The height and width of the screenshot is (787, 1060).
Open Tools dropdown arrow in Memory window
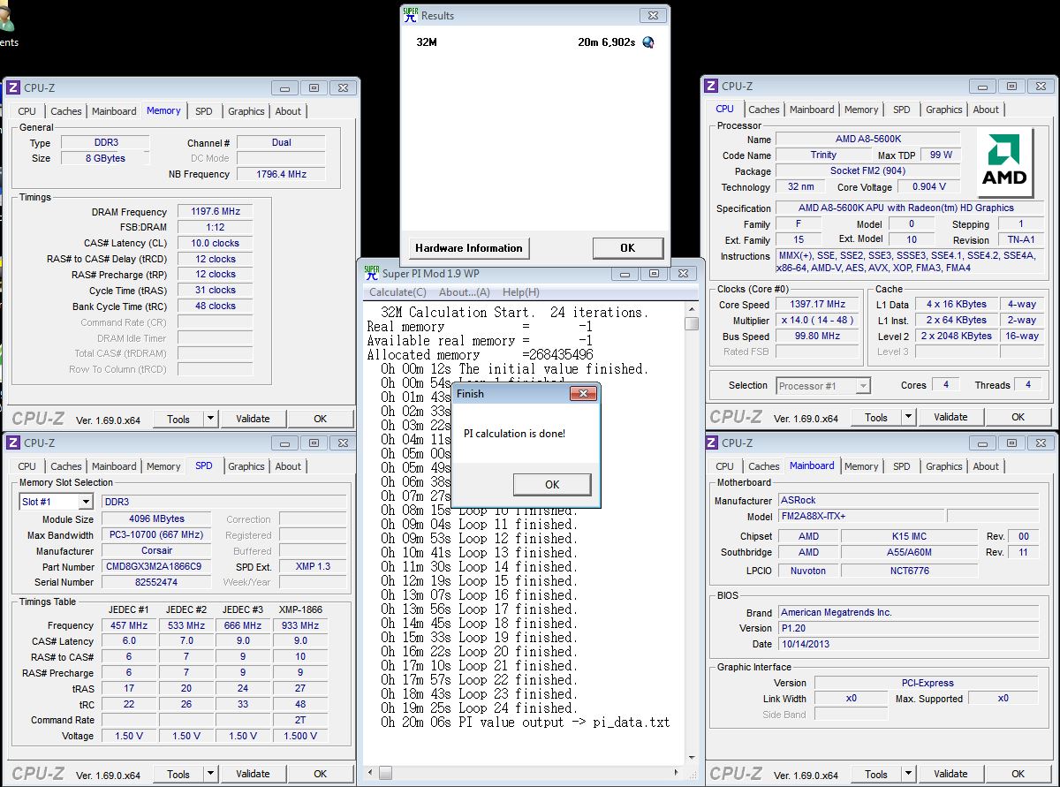click(x=211, y=419)
